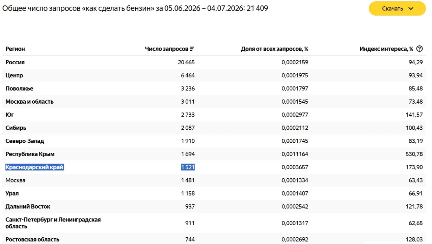This screenshot has height=244, width=432.
Task: Open the Северо-Запад region
Action: (x=25, y=141)
